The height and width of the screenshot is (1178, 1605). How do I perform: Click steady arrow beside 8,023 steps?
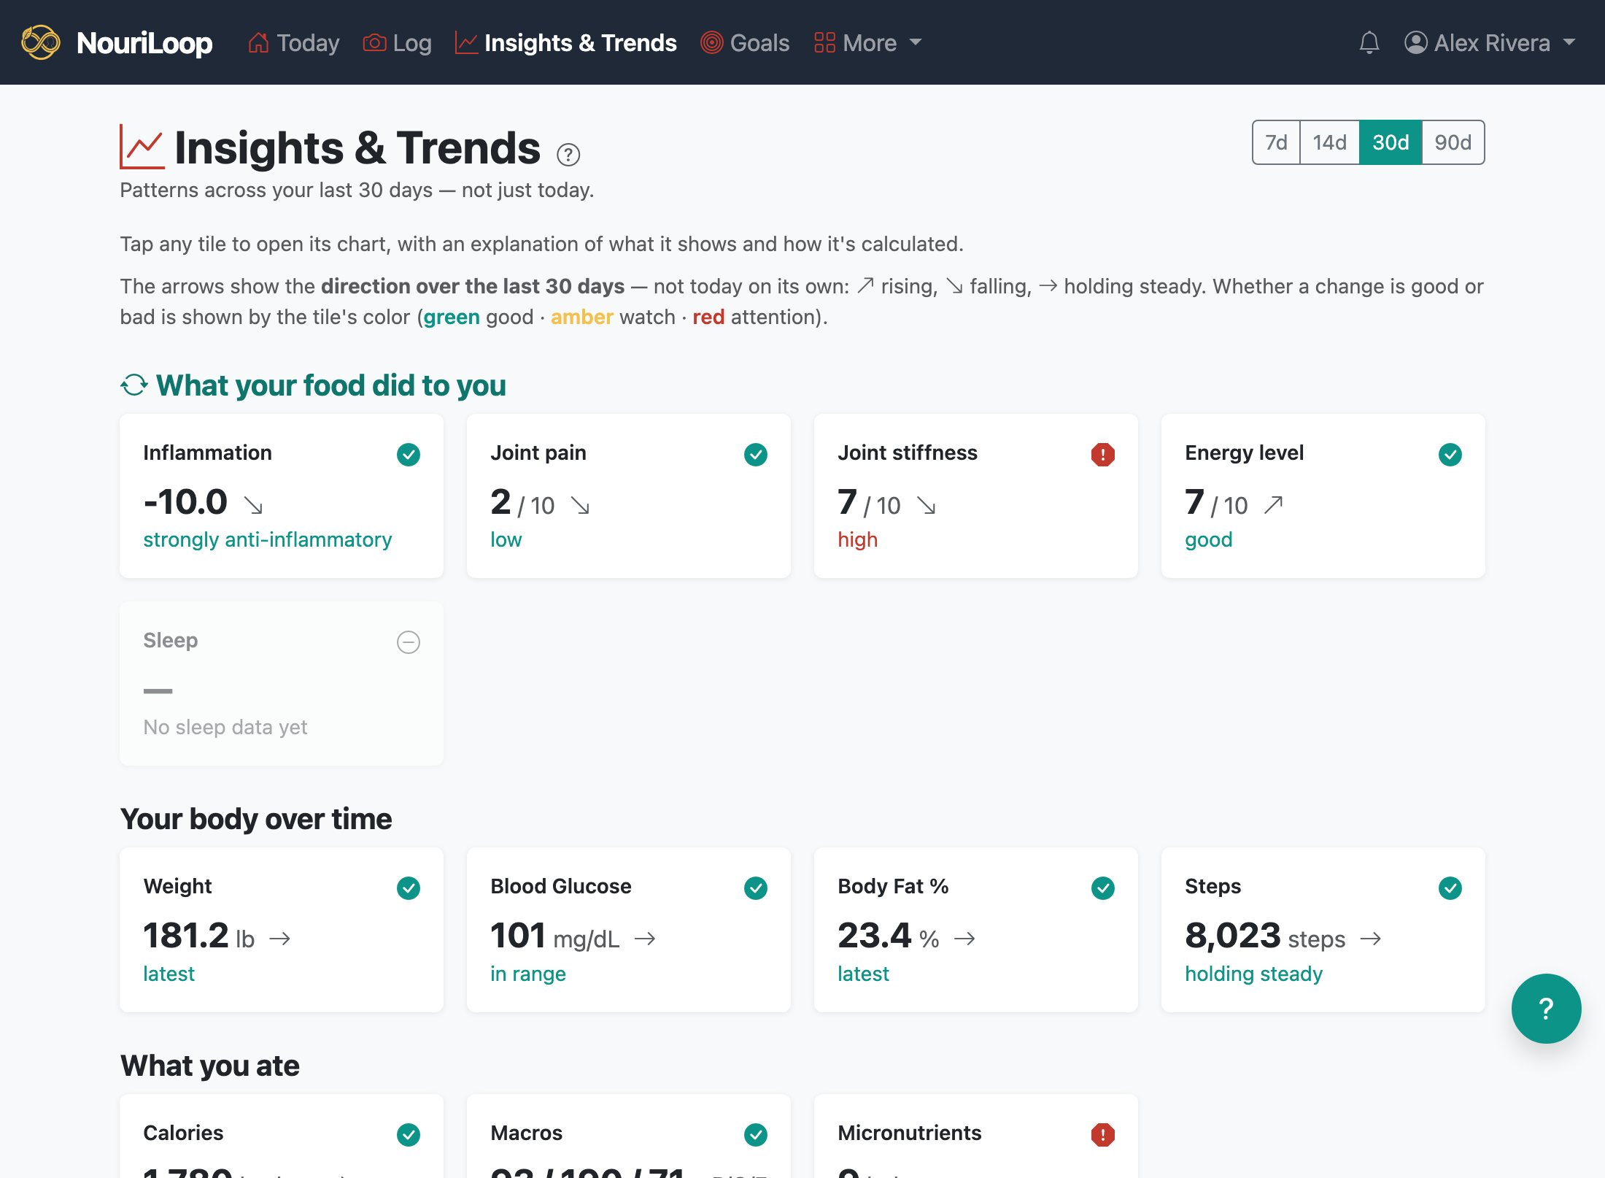(1371, 939)
